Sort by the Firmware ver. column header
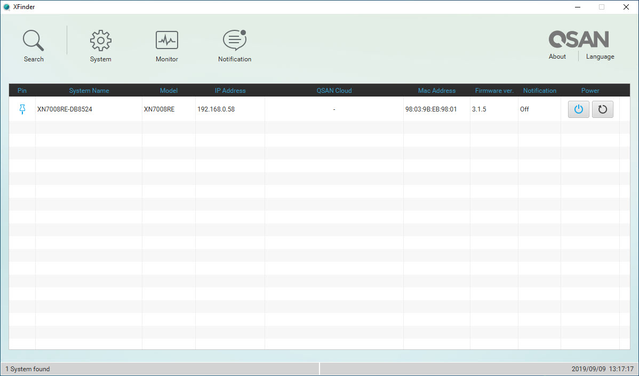This screenshot has height=376, width=639. (x=494, y=91)
